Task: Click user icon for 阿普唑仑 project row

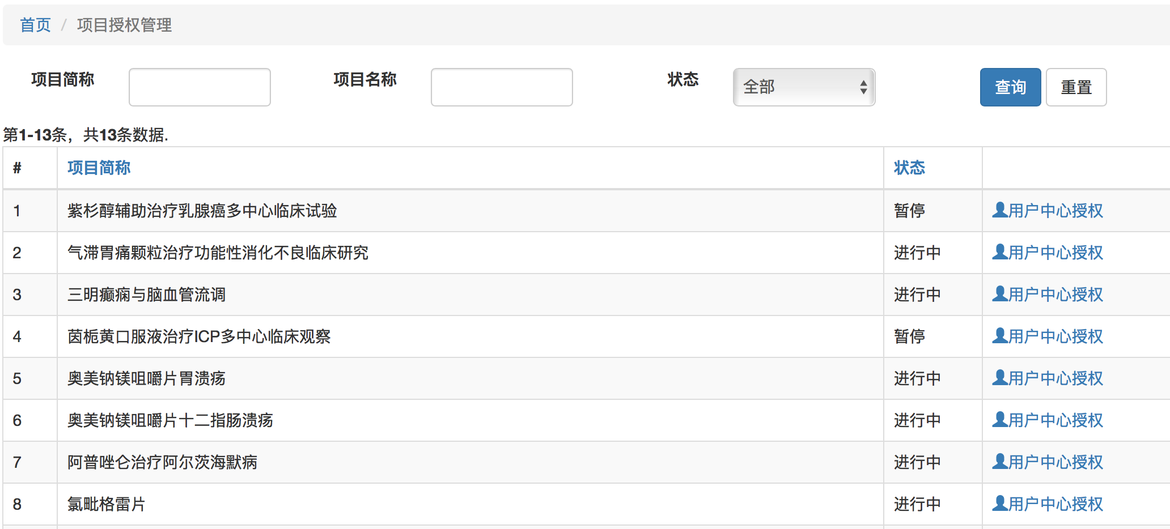Action: [x=999, y=462]
